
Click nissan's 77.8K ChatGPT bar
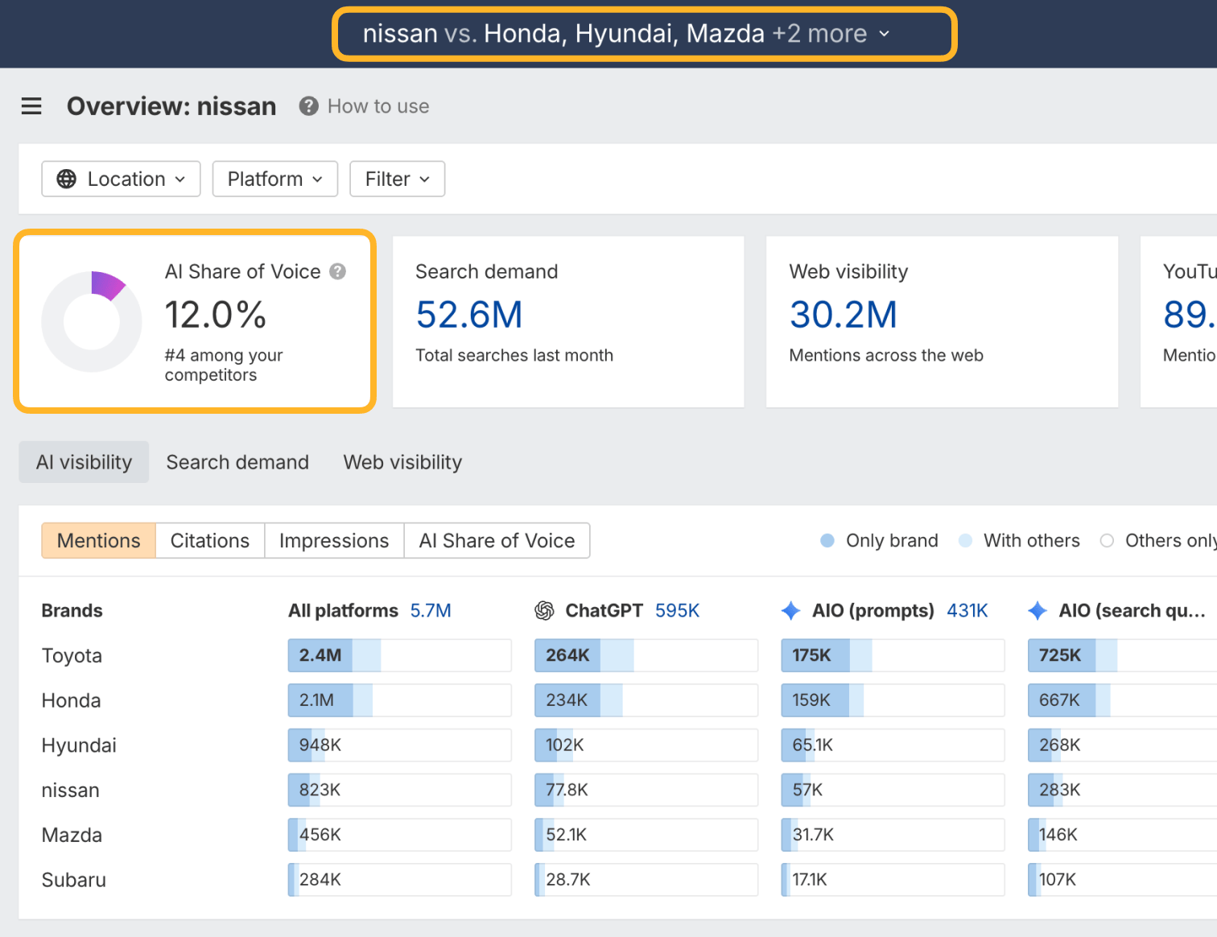coord(646,790)
